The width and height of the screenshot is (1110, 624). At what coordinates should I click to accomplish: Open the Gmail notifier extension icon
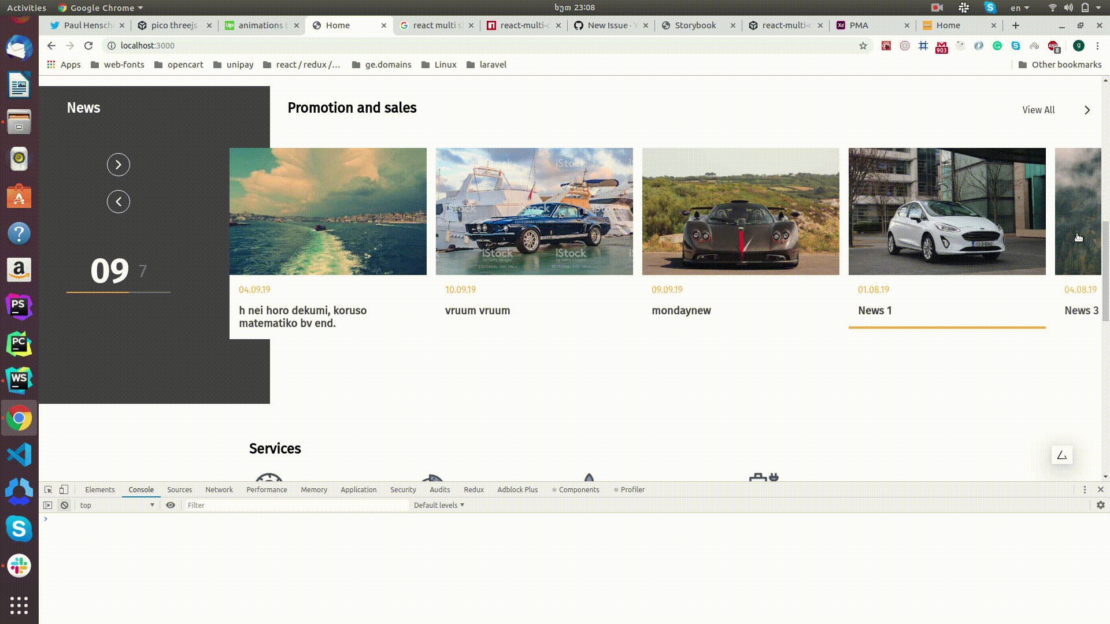point(942,45)
